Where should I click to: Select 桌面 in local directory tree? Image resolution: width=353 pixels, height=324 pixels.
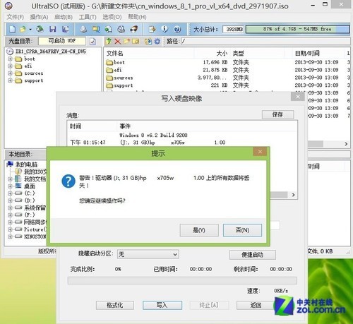pyautogui.click(x=30, y=186)
